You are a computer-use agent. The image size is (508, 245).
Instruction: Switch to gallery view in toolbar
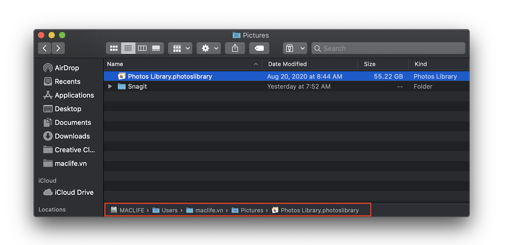[x=156, y=48]
